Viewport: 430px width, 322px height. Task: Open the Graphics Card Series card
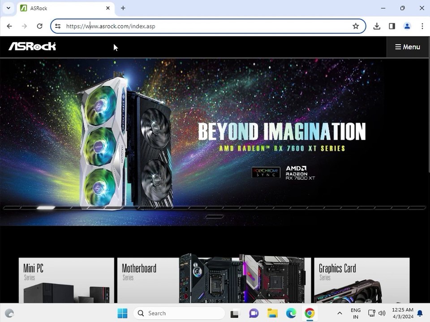(x=362, y=280)
